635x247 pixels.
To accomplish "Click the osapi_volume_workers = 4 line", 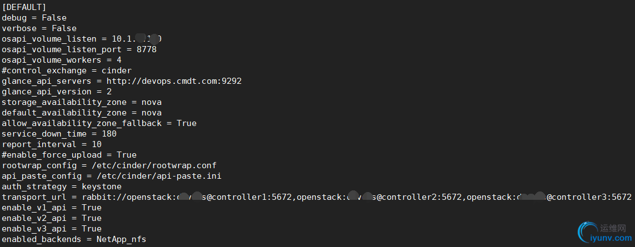I will 62,60.
